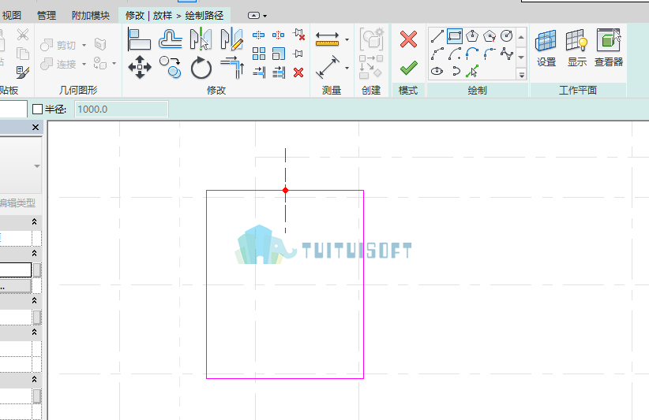Click the 半径 value field showing 1000.0

(122, 109)
